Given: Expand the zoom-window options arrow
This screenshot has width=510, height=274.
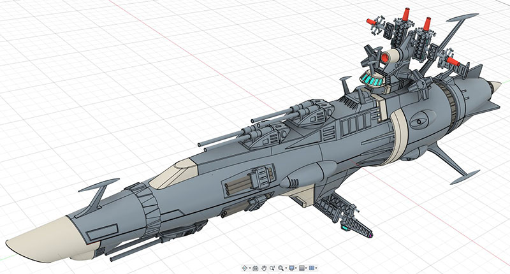Looking at the screenshot, I should click(x=286, y=268).
